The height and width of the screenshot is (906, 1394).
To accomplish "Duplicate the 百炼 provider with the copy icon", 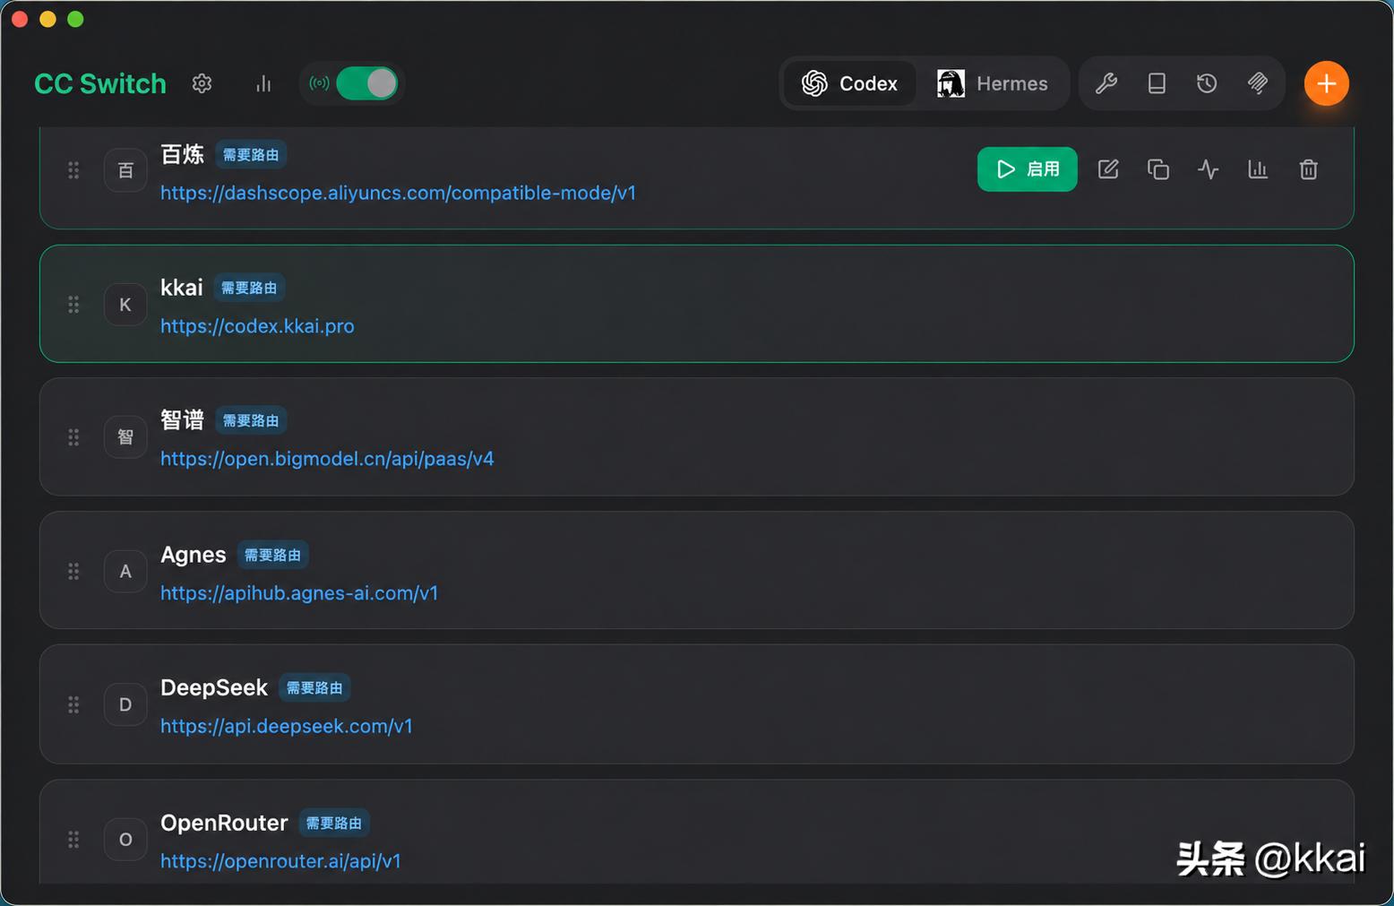I will 1158,169.
